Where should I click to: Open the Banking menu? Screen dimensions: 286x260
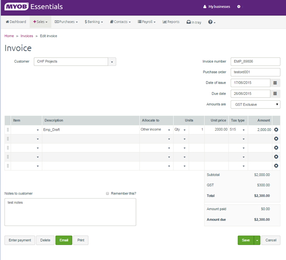(94, 22)
